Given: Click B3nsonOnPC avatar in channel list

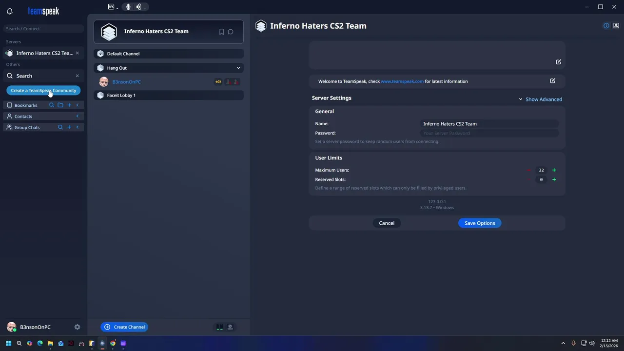Looking at the screenshot, I should pyautogui.click(x=104, y=82).
